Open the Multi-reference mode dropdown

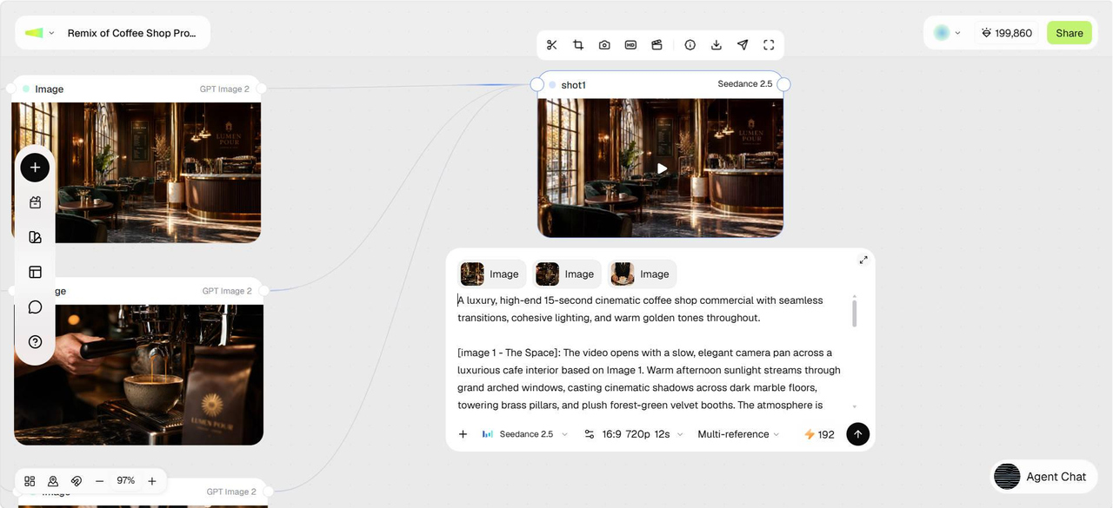pyautogui.click(x=738, y=434)
